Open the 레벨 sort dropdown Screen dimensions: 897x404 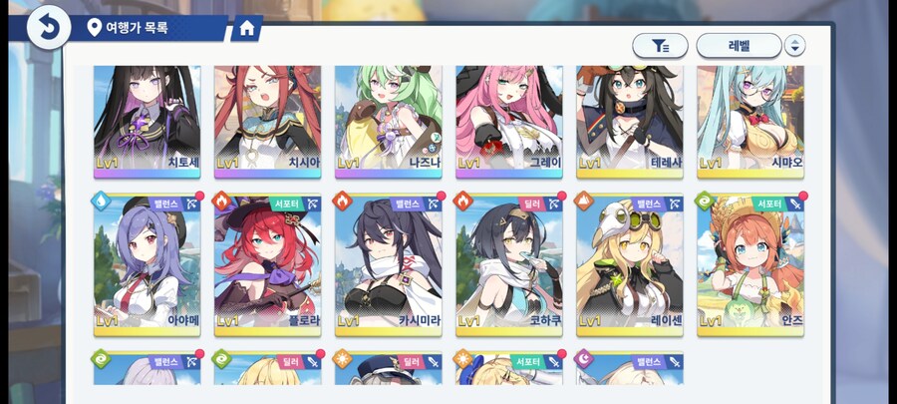pos(739,46)
